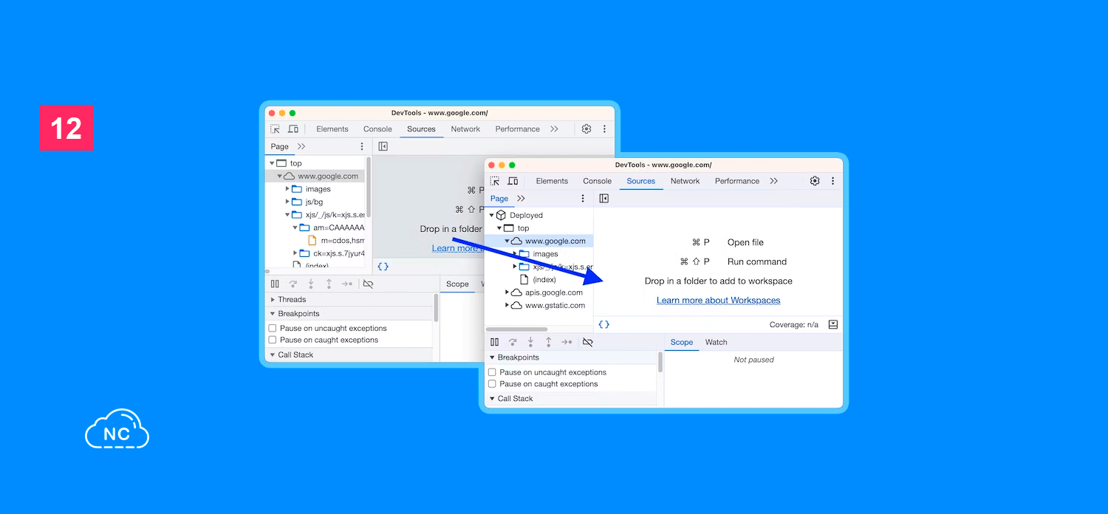Click the step icon in the front window debugger toolbar
Screen dimensions: 1108x514
click(567, 342)
